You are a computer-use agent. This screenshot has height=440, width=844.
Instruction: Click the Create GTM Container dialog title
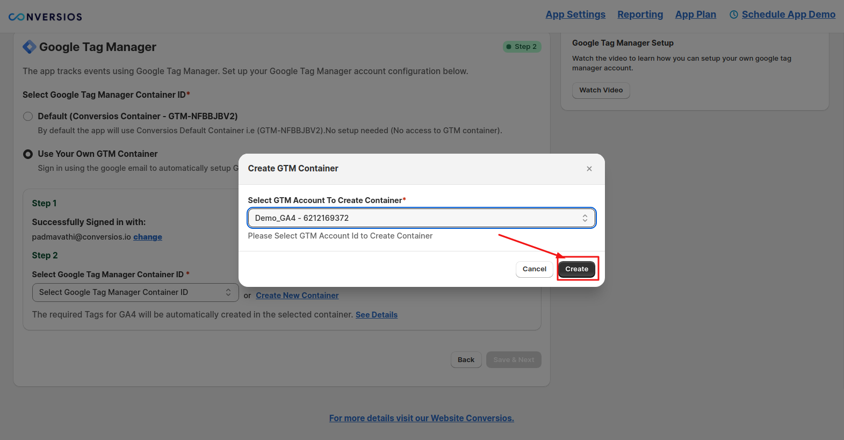pos(293,169)
